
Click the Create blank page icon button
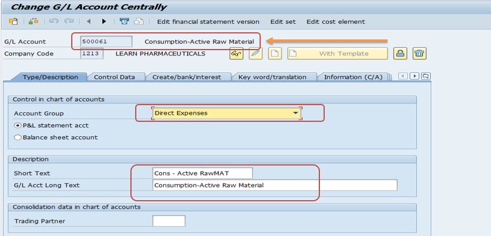[275, 54]
